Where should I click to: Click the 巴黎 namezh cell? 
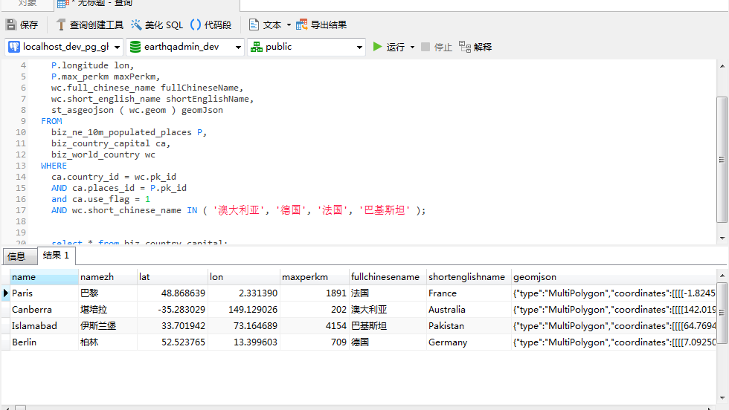(108, 293)
